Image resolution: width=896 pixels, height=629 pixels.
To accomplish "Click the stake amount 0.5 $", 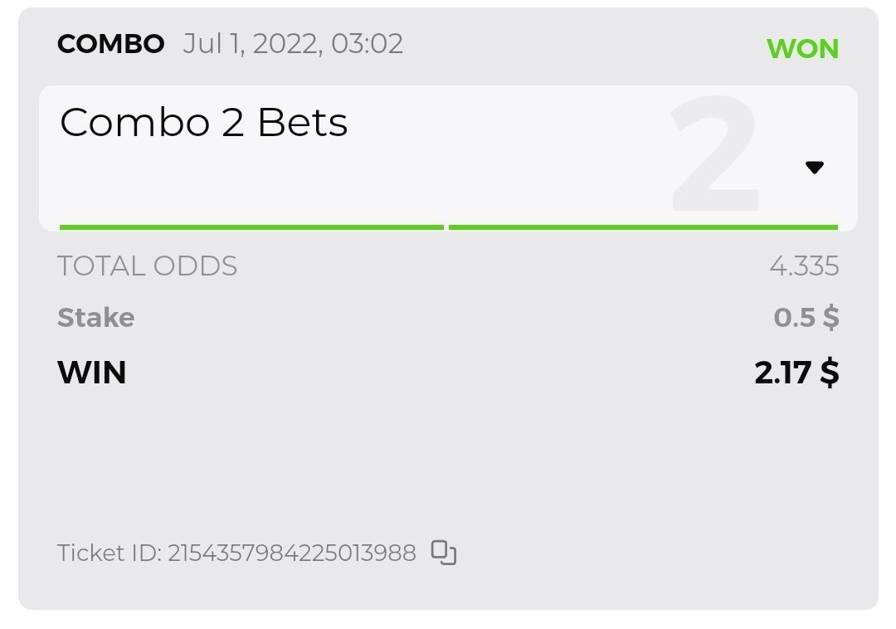I will point(806,318).
